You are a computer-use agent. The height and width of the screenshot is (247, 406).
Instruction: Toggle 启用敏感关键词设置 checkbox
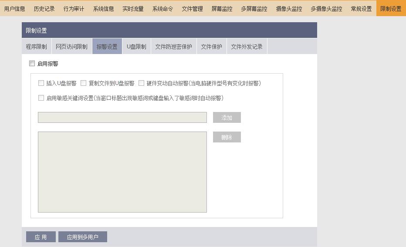pos(41,98)
